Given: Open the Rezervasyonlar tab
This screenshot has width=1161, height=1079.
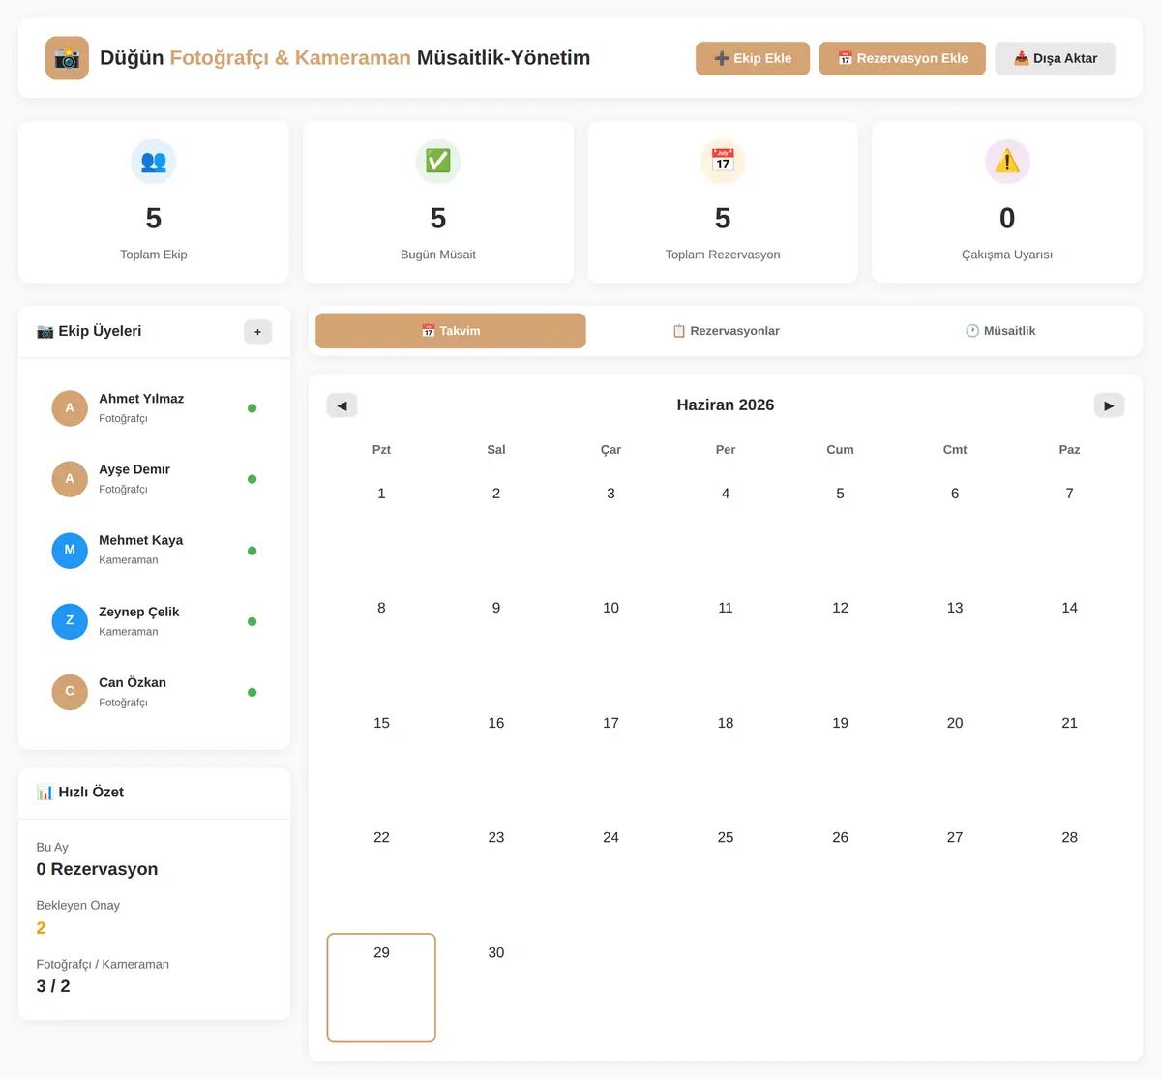Looking at the screenshot, I should 726,331.
